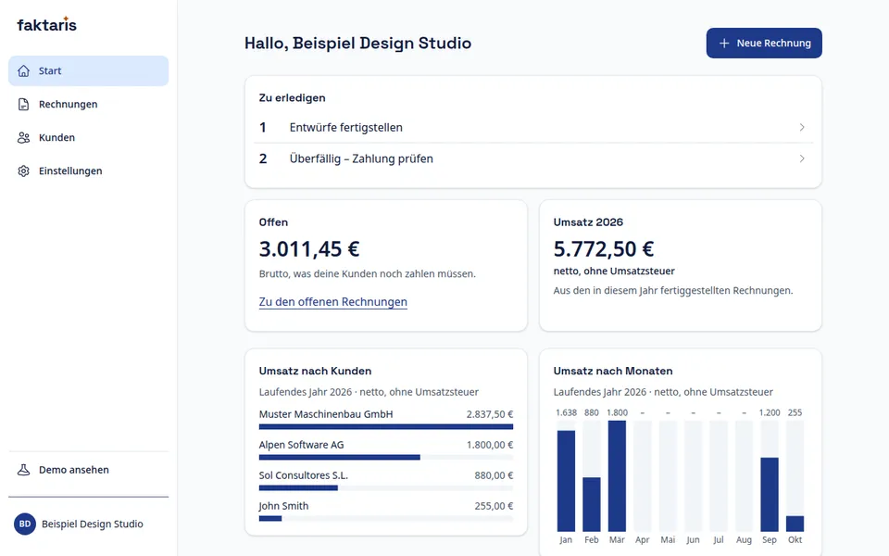The width and height of the screenshot is (889, 556).
Task: Click the BD avatar circle
Action: [x=25, y=524]
